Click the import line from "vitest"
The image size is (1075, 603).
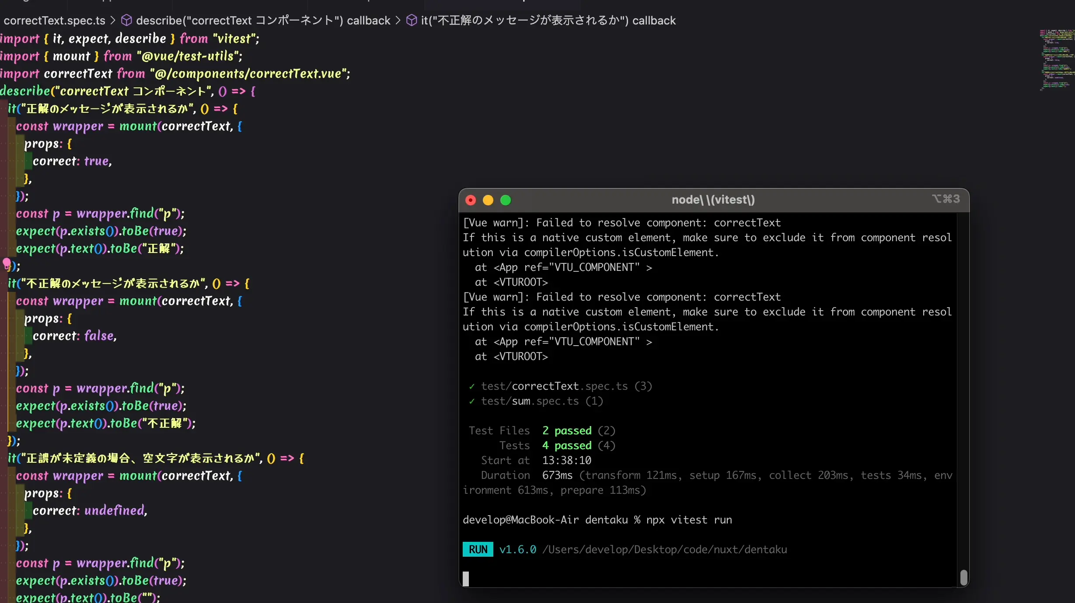pos(130,39)
